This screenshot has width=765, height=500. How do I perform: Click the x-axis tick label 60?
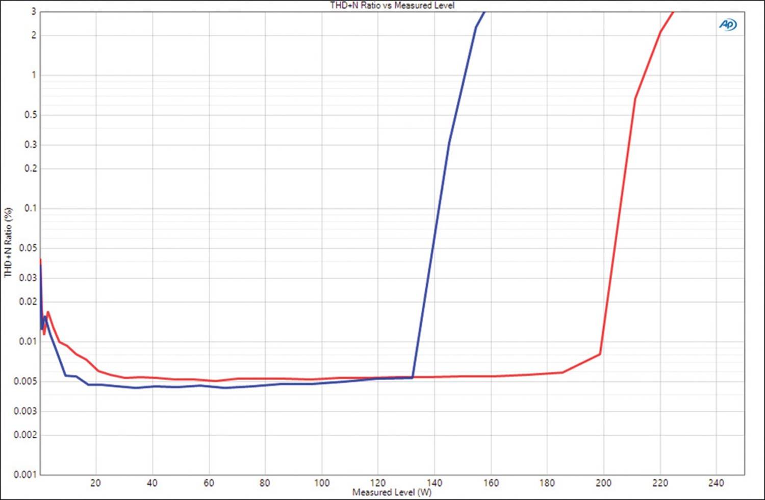coord(209,483)
